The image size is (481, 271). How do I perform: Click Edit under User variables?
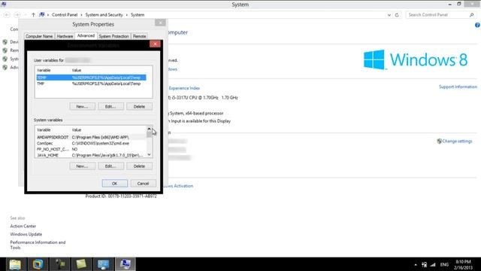tap(110, 107)
